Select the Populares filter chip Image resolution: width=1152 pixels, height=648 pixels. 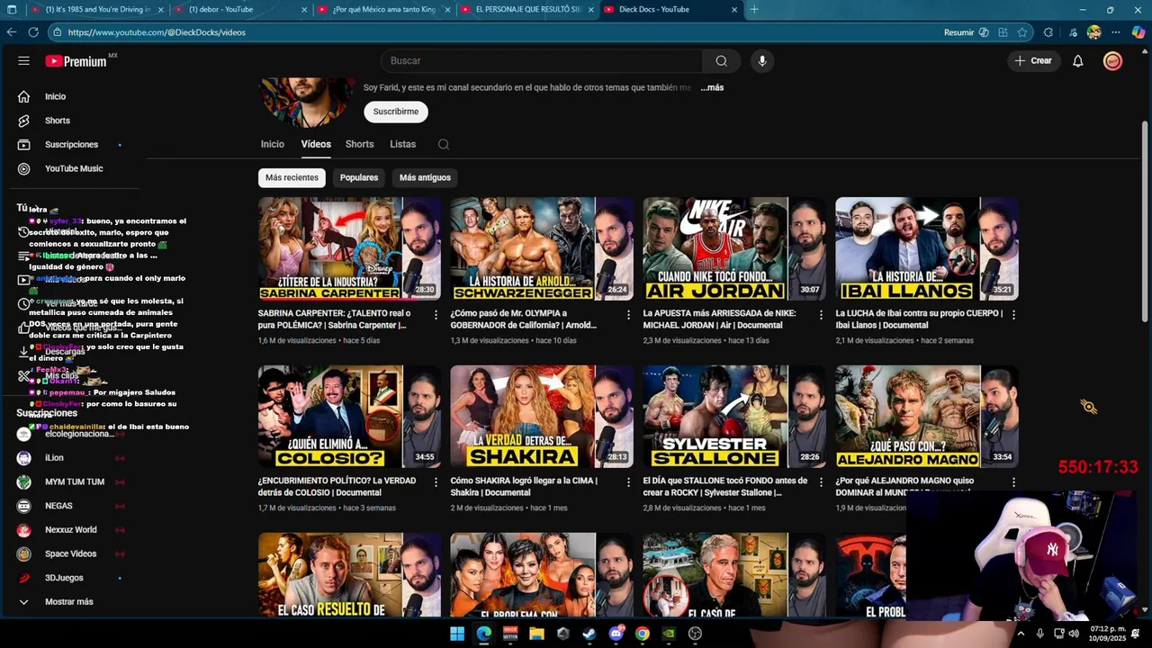[359, 177]
